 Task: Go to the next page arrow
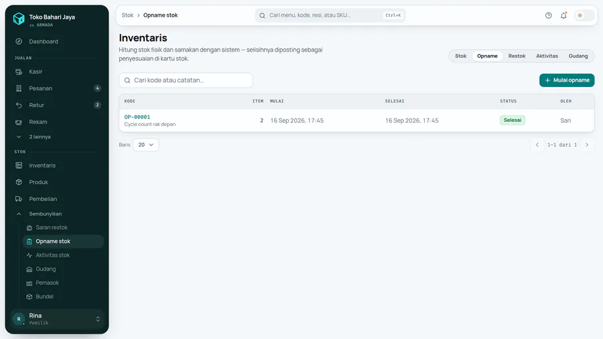click(x=587, y=145)
